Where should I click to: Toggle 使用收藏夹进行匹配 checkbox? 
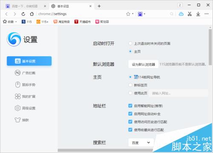tap(130, 130)
